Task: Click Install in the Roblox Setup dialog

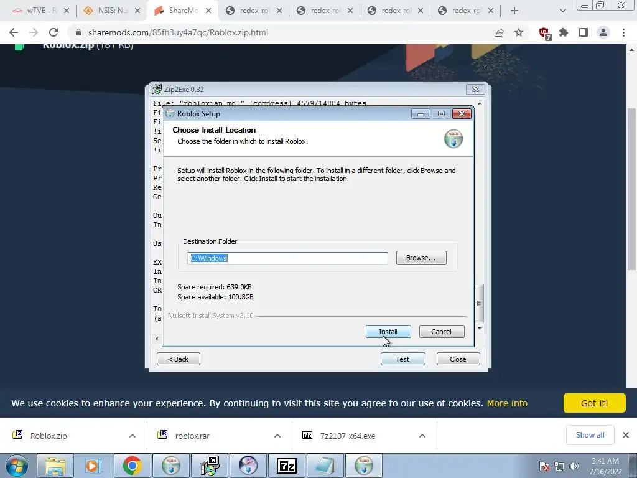Action: [x=388, y=332]
